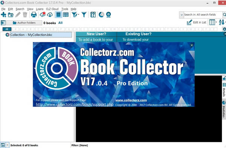226x148 pixels.
Task: Click the unlock padlock icon on right edge
Action: coord(224,79)
